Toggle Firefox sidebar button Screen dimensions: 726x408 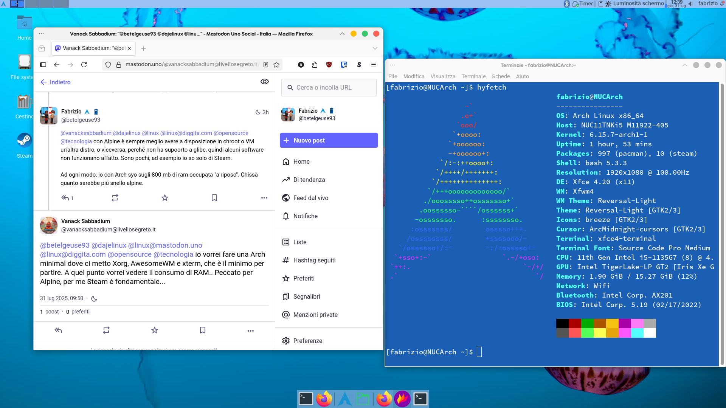click(x=43, y=65)
